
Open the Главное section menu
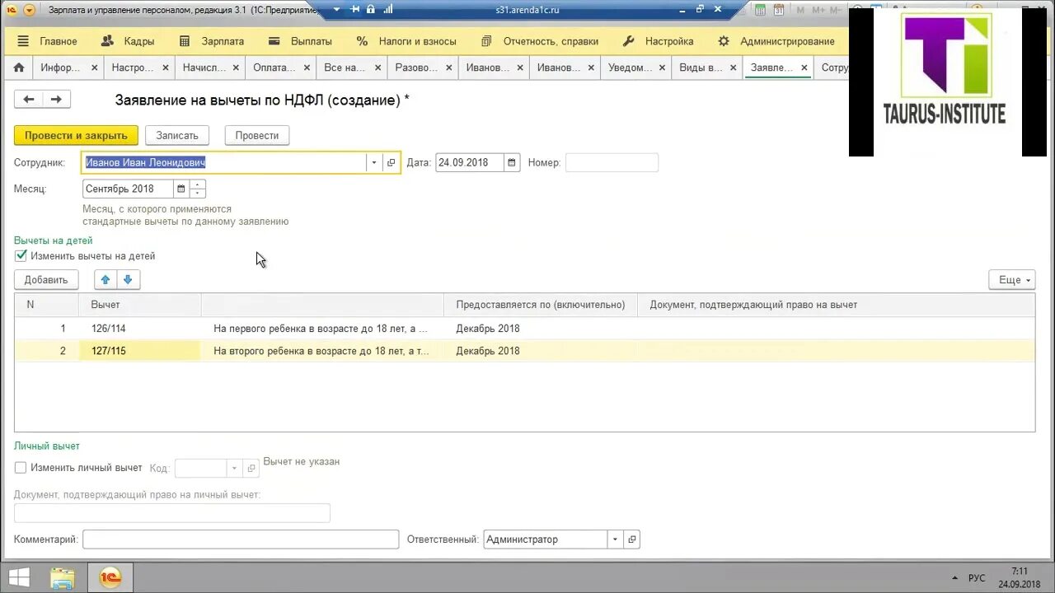(47, 41)
